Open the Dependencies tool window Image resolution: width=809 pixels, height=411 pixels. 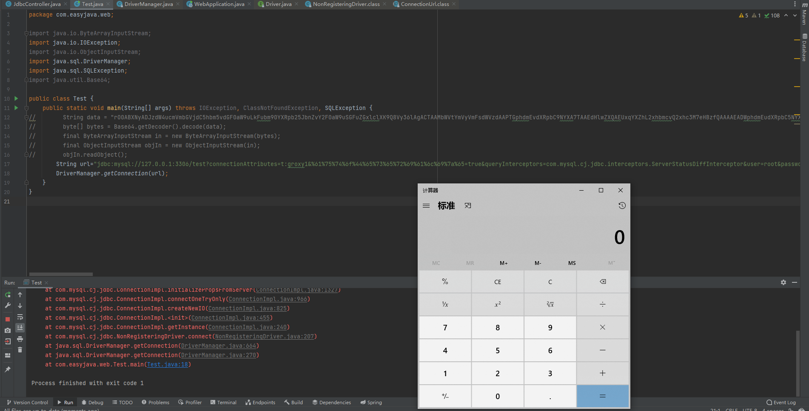(332, 403)
